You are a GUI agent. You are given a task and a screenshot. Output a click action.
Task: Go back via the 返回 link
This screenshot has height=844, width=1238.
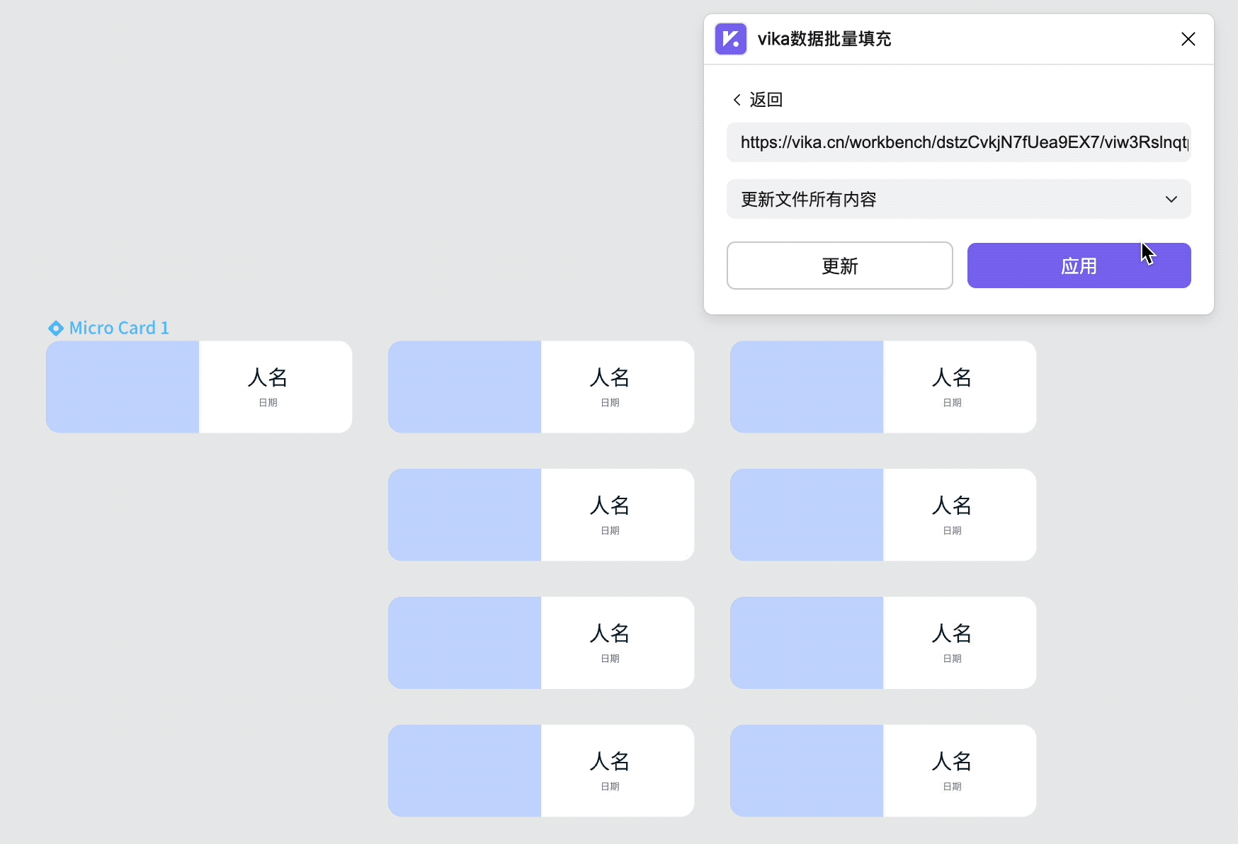(x=766, y=100)
